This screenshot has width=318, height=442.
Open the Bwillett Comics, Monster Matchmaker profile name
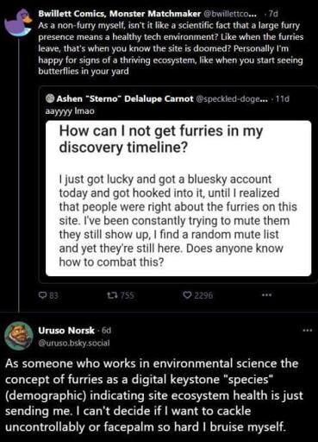point(120,14)
